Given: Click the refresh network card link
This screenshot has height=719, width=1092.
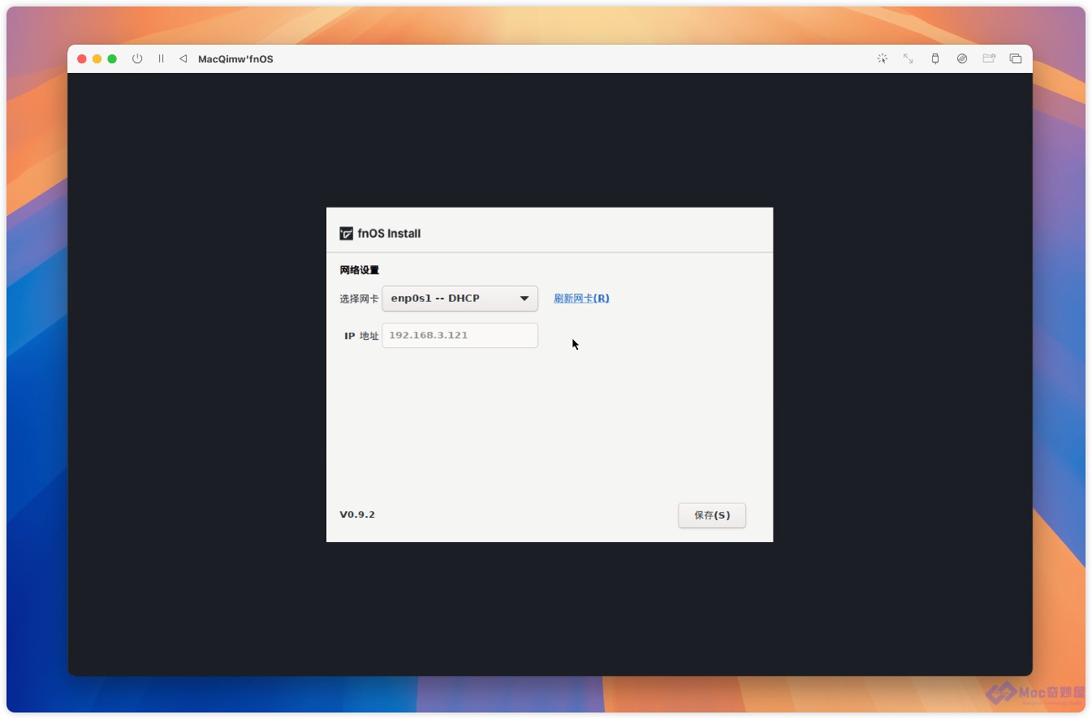Looking at the screenshot, I should [x=581, y=299].
